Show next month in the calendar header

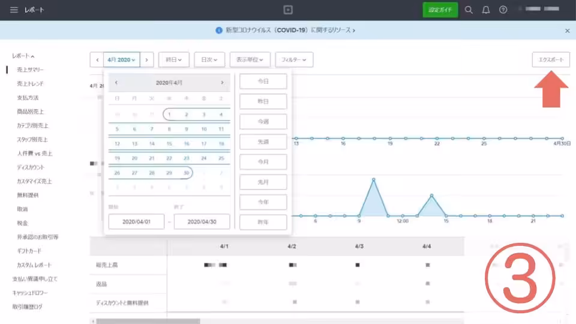tap(222, 83)
